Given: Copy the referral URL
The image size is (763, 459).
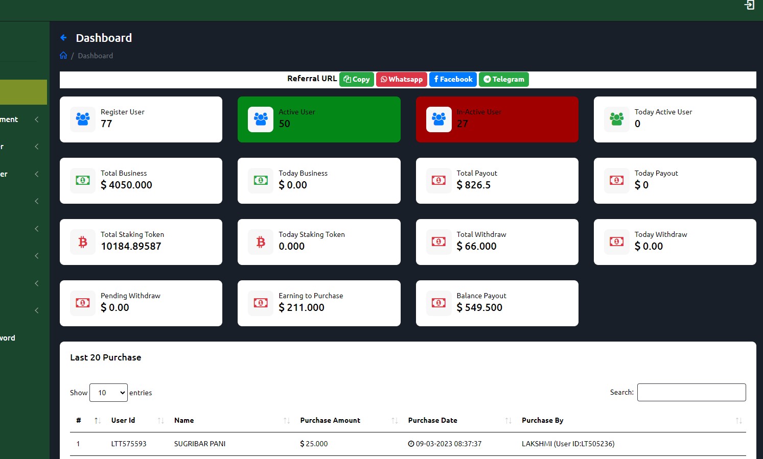Looking at the screenshot, I should [357, 79].
